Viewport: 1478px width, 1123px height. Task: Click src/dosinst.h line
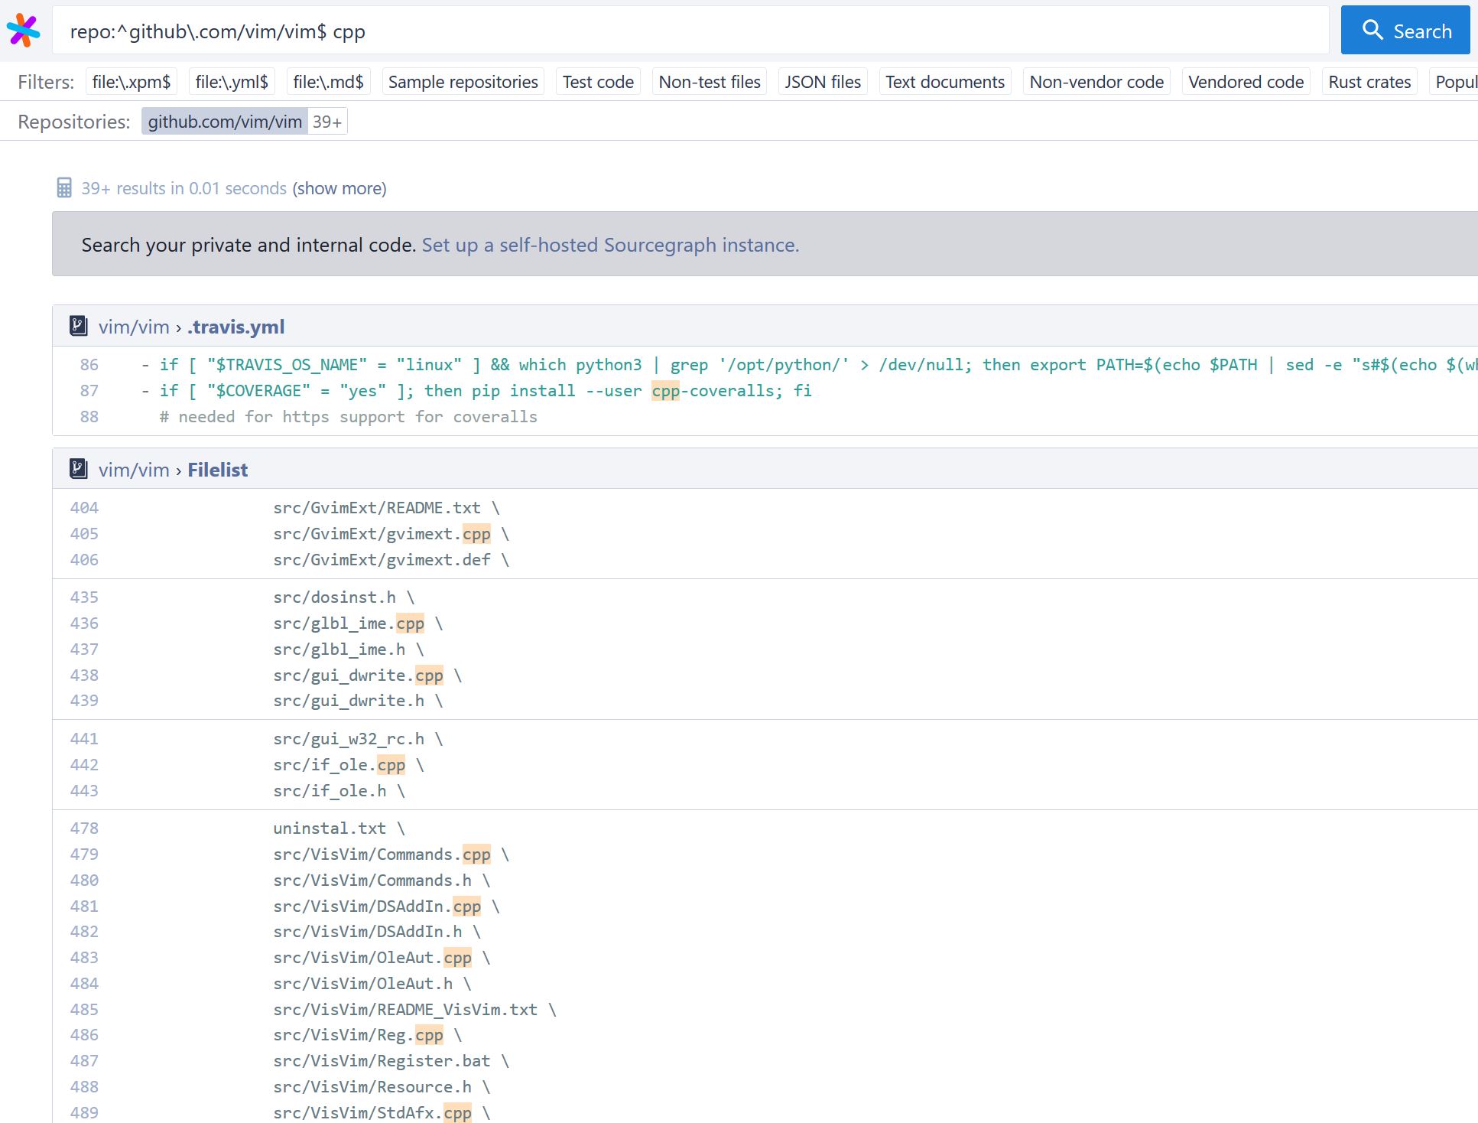click(x=765, y=597)
